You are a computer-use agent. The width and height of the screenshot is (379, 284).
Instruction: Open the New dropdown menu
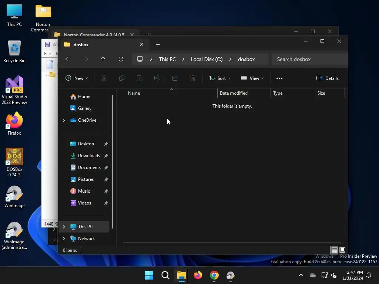tap(77, 78)
